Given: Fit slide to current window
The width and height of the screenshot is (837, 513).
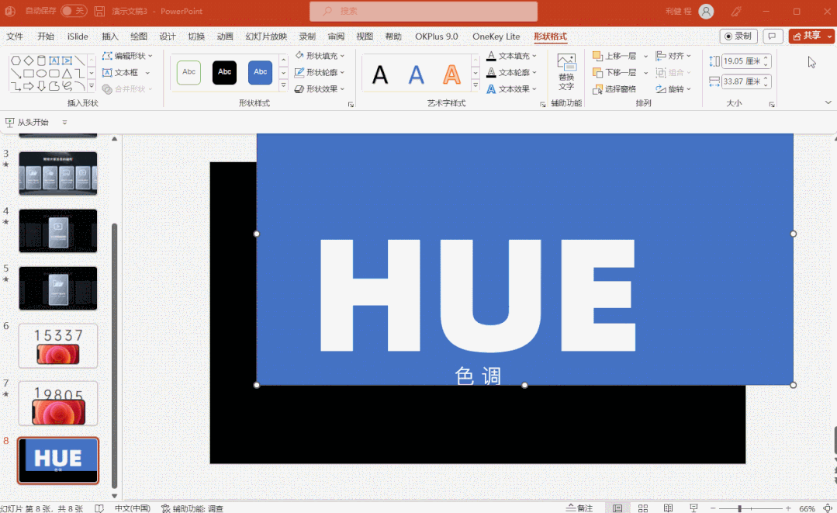Looking at the screenshot, I should [x=828, y=508].
